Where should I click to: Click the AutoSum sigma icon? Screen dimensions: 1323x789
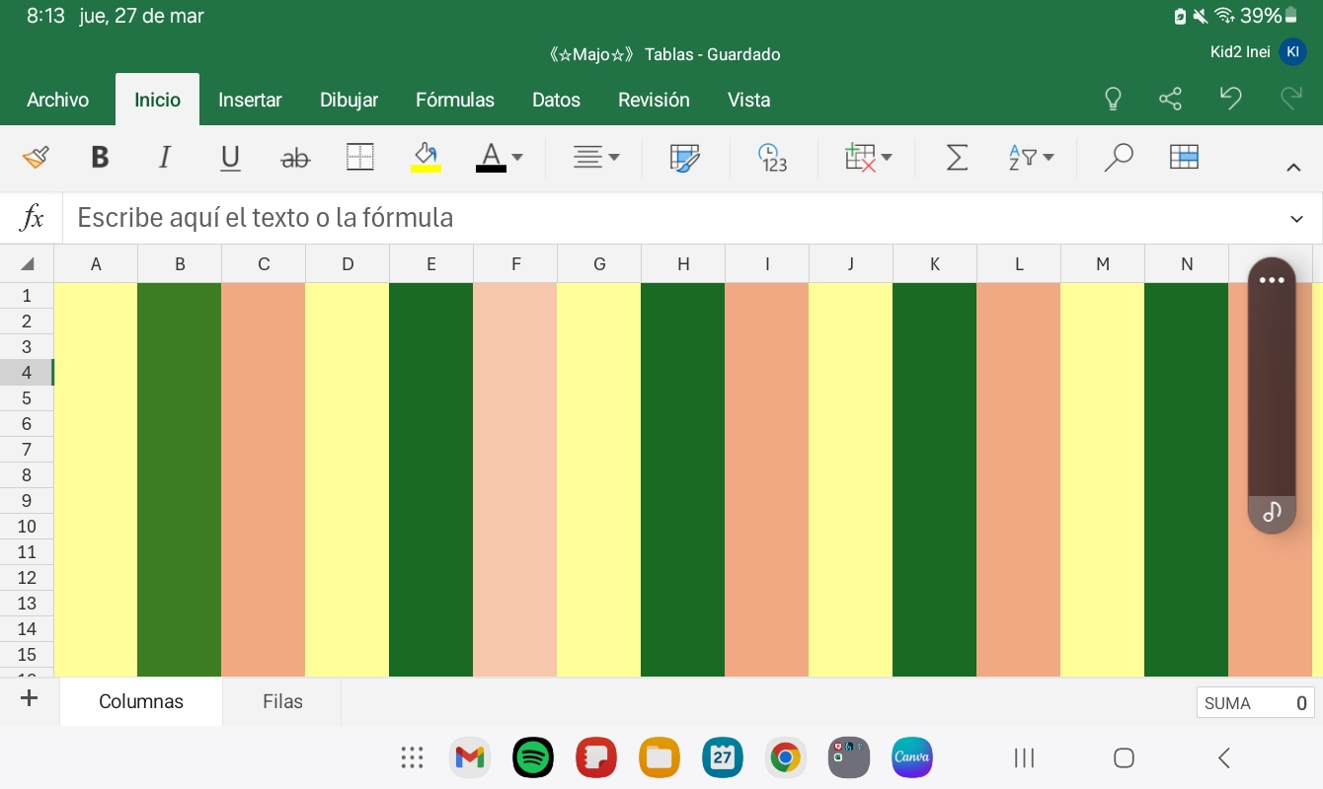tap(956, 158)
